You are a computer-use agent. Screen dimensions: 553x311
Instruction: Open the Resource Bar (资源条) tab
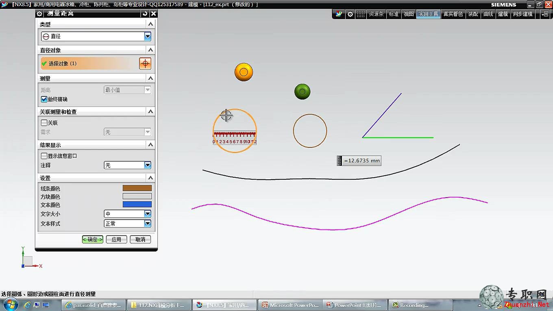(376, 14)
